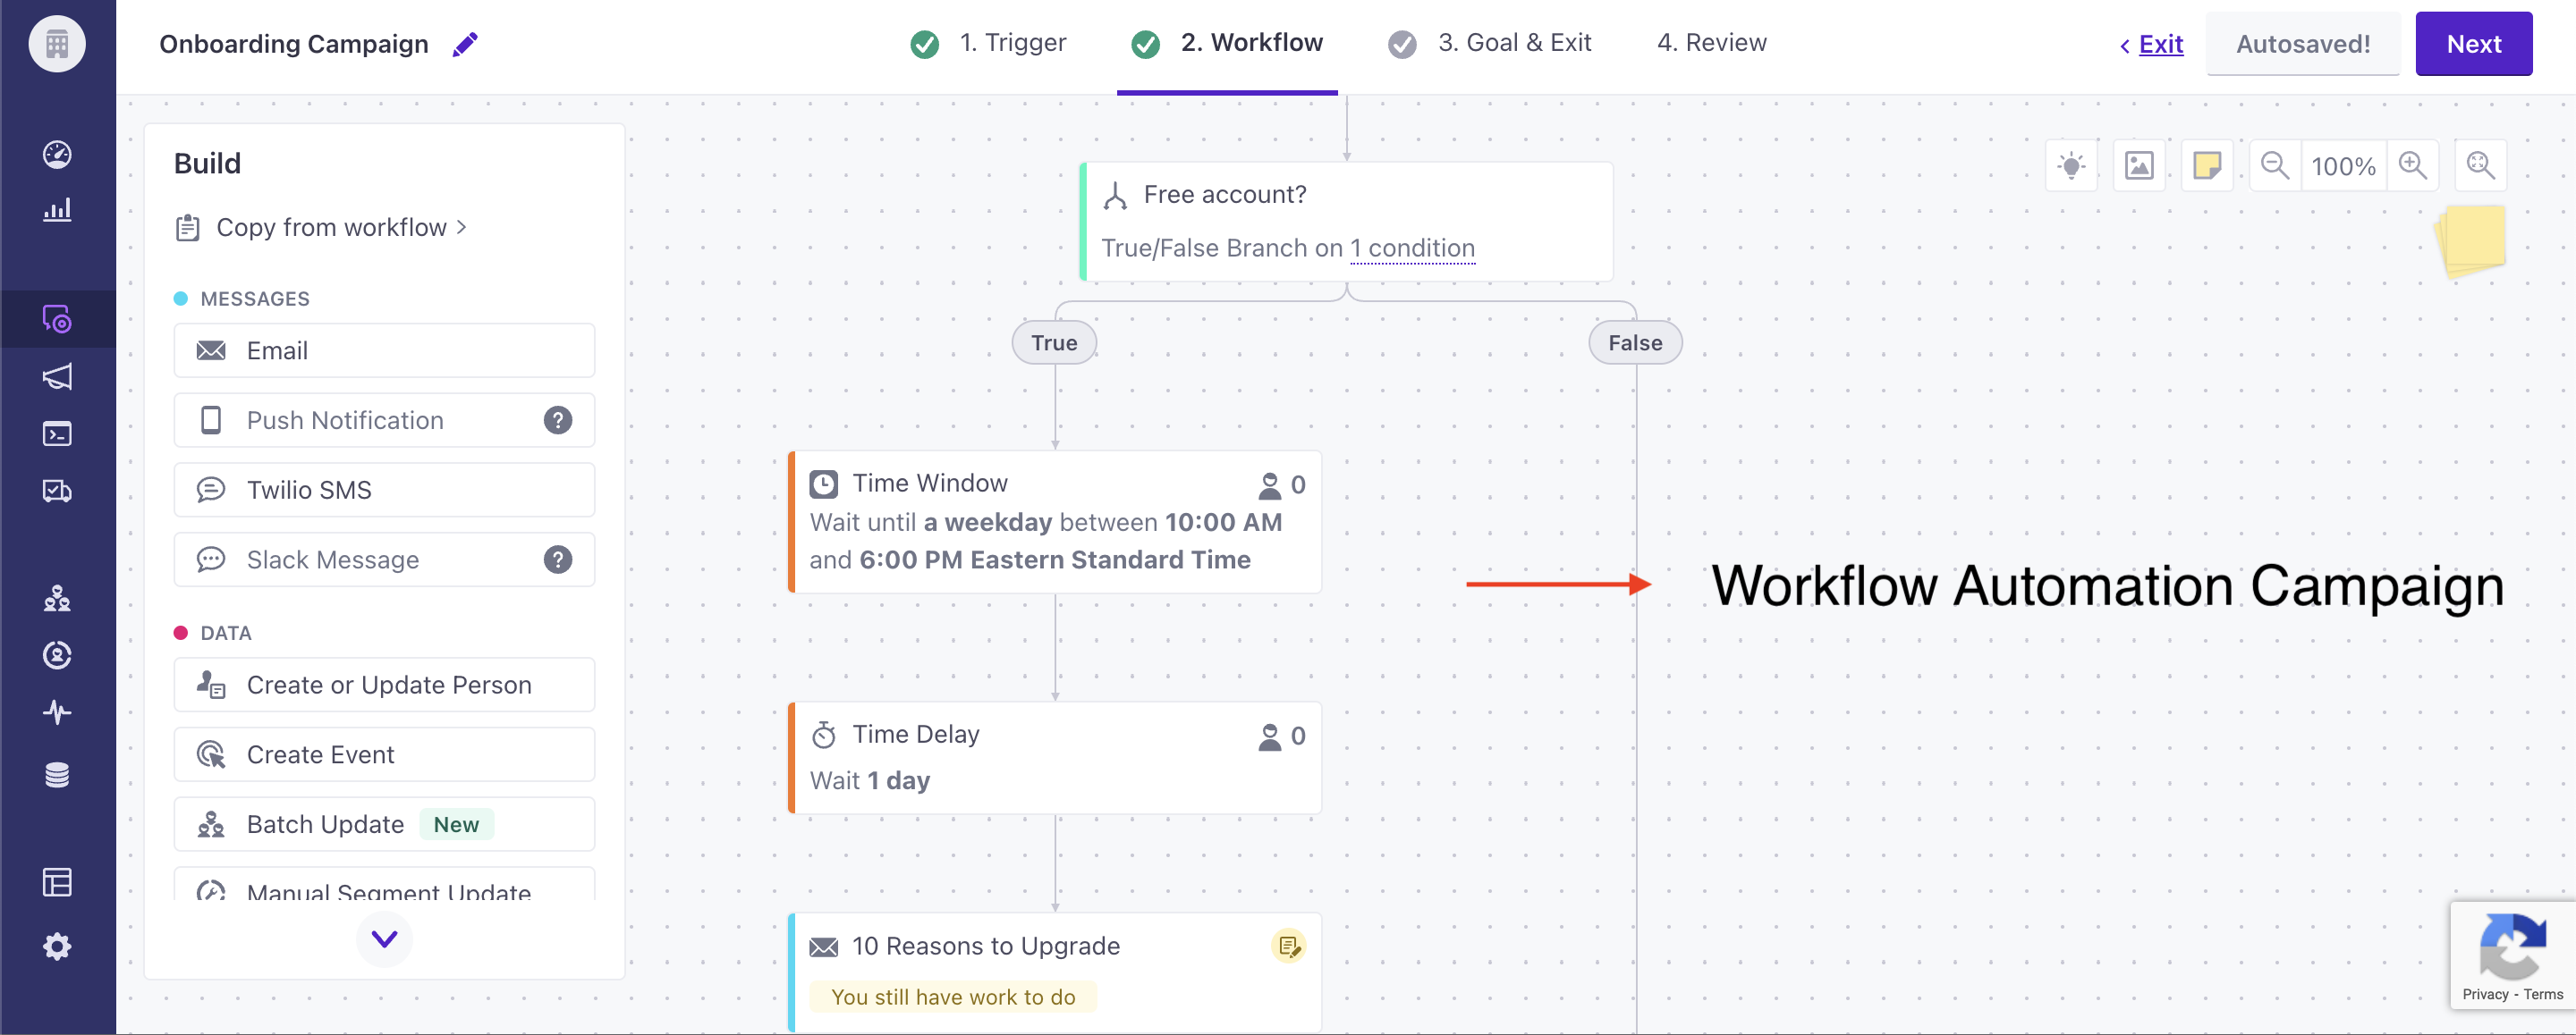The height and width of the screenshot is (1035, 2576).
Task: Go to the 1. Trigger step
Action: (x=988, y=43)
